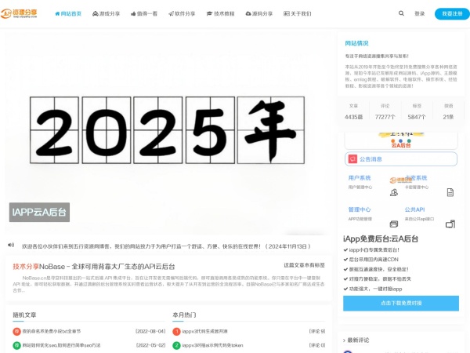
Task: Click the document icon in 卡密系统 card
Action: tap(450, 192)
